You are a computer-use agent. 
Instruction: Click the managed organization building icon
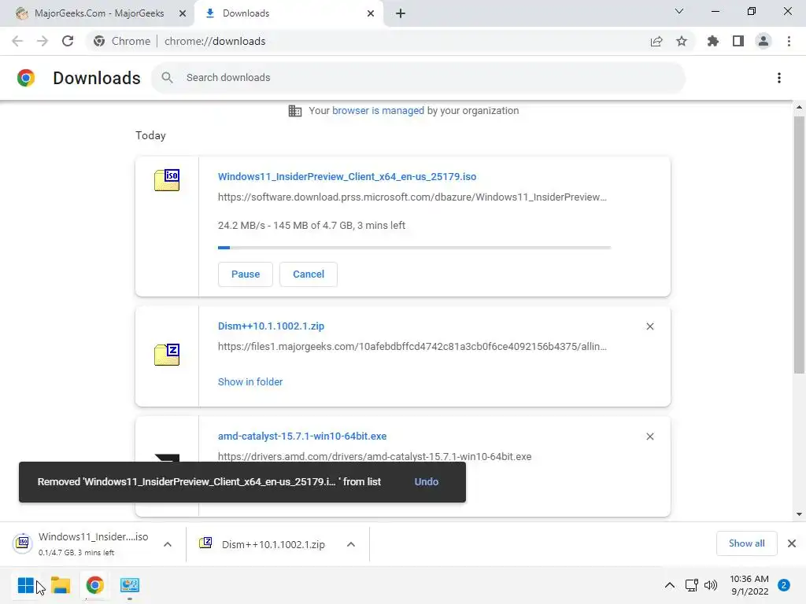[295, 111]
